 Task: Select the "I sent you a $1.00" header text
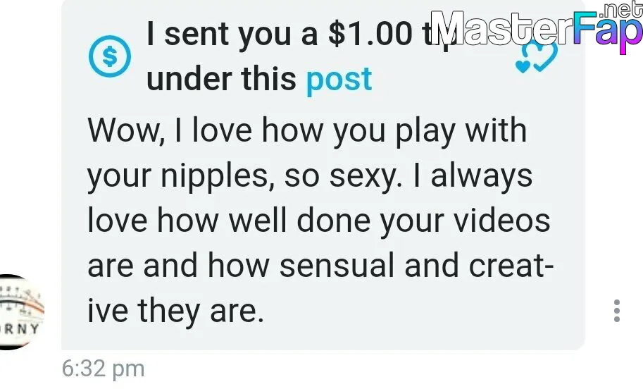pyautogui.click(x=280, y=34)
